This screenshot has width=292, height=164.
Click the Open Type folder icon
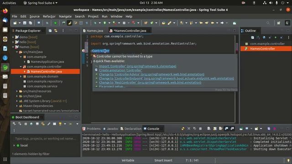pyautogui.click(x=163, y=23)
